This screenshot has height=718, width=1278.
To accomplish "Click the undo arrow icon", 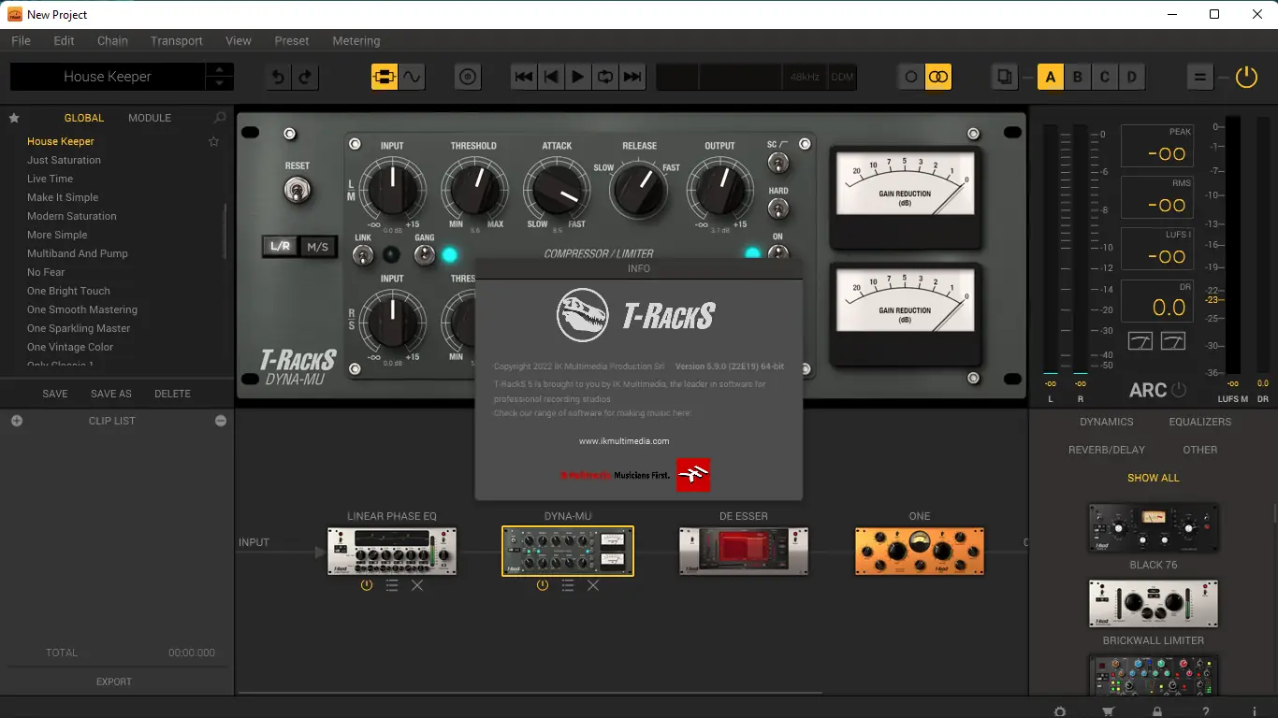I will (x=277, y=77).
